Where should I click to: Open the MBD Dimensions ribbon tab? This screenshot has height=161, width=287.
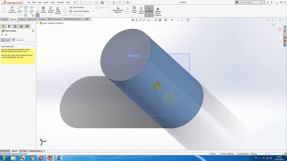pyautogui.click(x=55, y=19)
